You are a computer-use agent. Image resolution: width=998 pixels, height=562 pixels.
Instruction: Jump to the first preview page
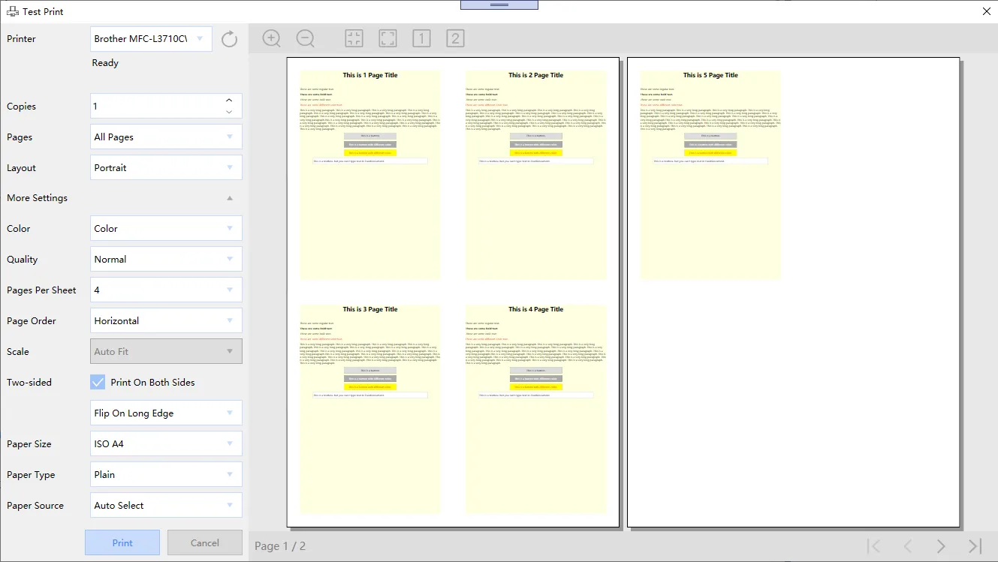[x=873, y=546]
